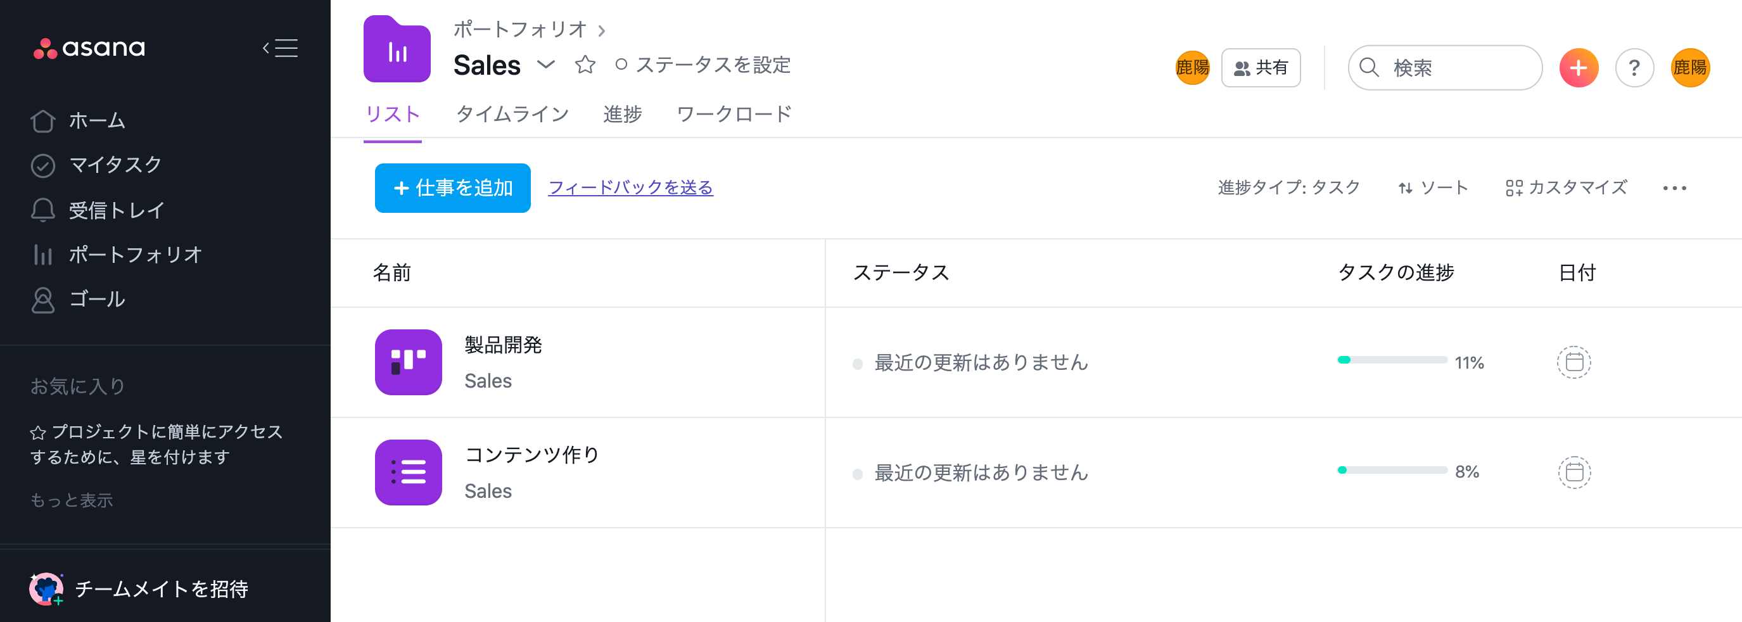Screen dimensions: 1742x622
Task: Open the Sales portfolio dropdown chevron
Action: tap(546, 65)
